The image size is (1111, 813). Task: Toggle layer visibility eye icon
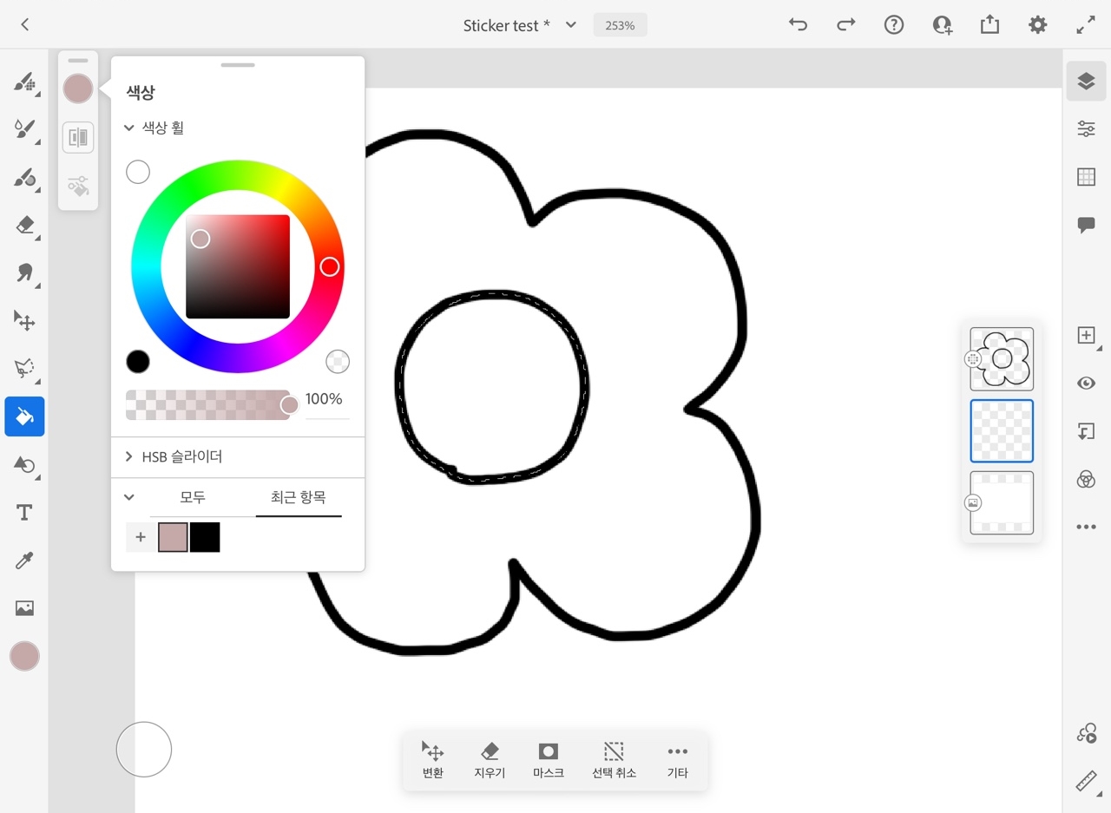(1086, 384)
